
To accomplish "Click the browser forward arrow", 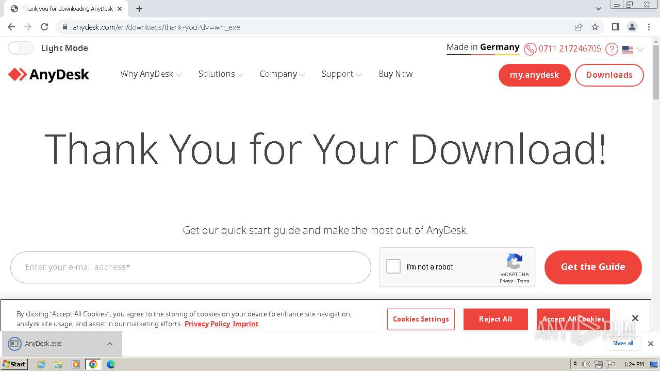I will 28,27.
